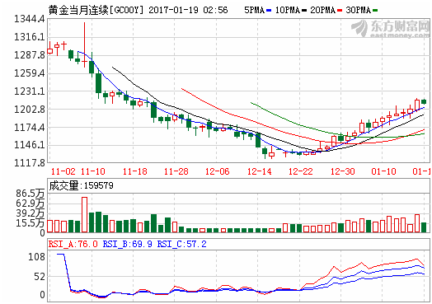Click the blue 5PMA legend color marker
The height and width of the screenshot is (304, 432).
[x=269, y=11]
